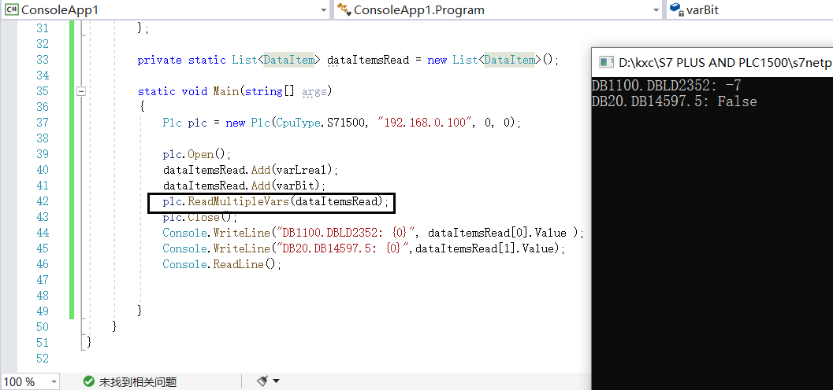This screenshot has width=833, height=390.
Task: Click console output line DB20.DB14597.5: False
Action: 674,101
